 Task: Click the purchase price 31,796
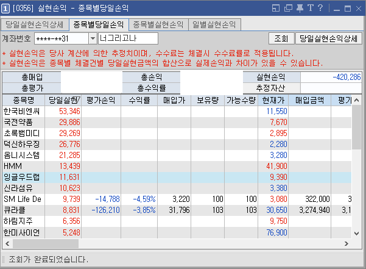pos(179,210)
